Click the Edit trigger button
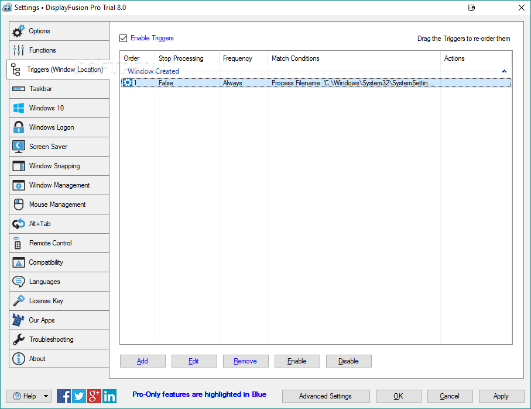The height and width of the screenshot is (409, 531). click(x=194, y=361)
